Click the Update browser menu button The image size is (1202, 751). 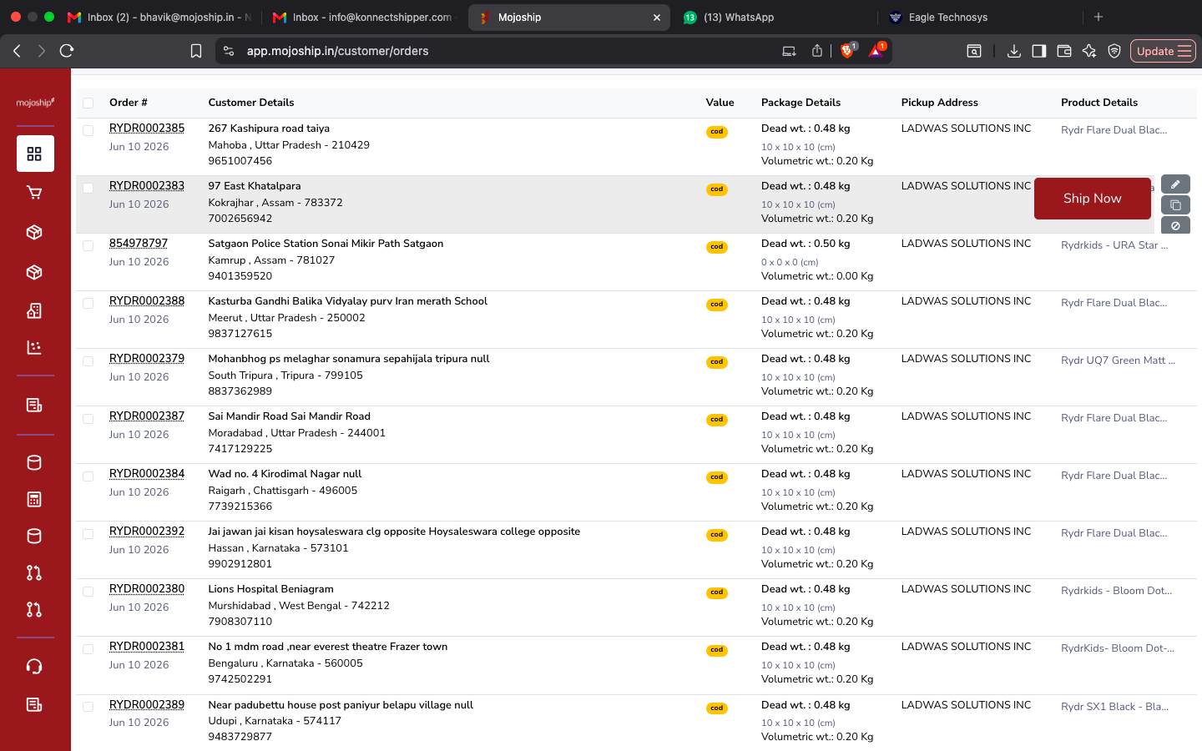pos(1163,51)
